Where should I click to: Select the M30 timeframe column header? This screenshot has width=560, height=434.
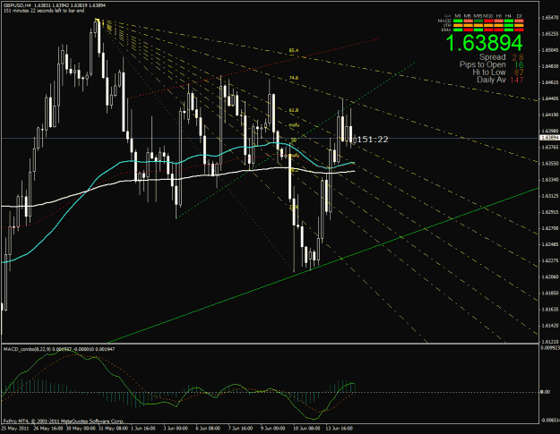tap(488, 16)
